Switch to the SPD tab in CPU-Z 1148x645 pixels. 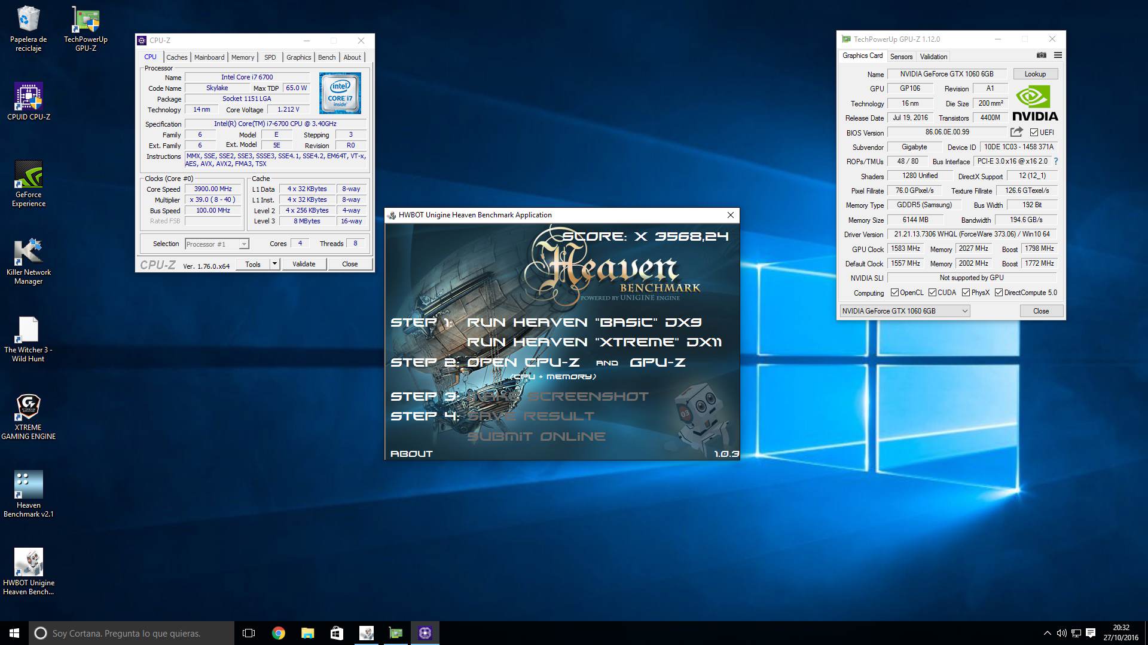click(x=270, y=57)
